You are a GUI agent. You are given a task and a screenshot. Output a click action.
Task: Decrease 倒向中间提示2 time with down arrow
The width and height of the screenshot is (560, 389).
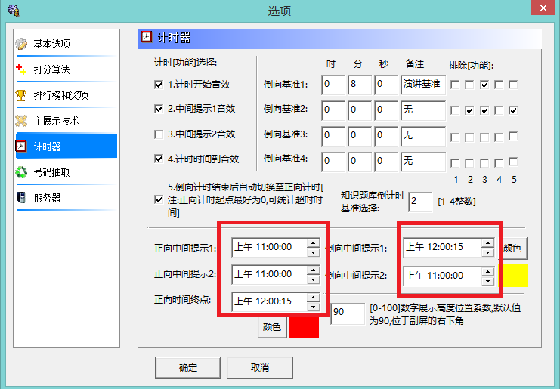487,281
